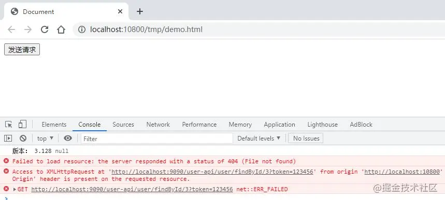
Task: Switch to the Lighthouse tab
Action: [322, 125]
